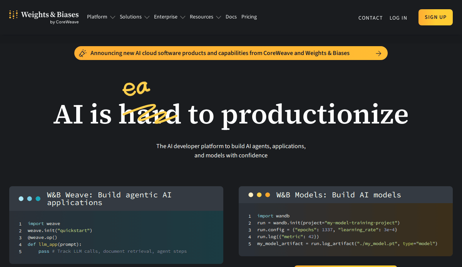Open the Pricing page

pyautogui.click(x=249, y=17)
